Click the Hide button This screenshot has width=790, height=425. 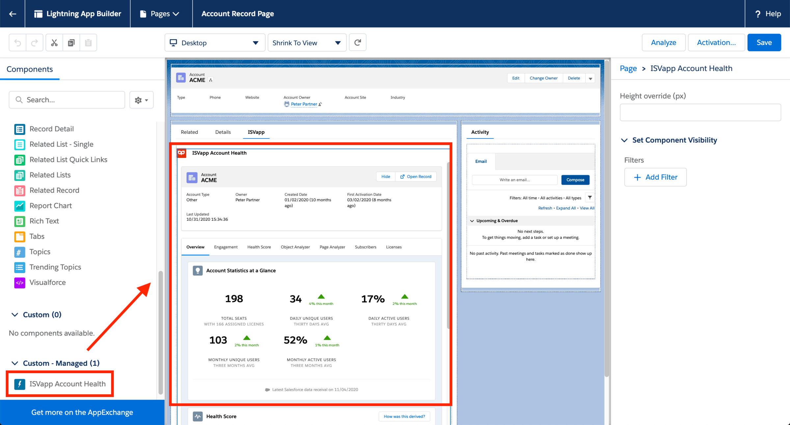coord(386,177)
